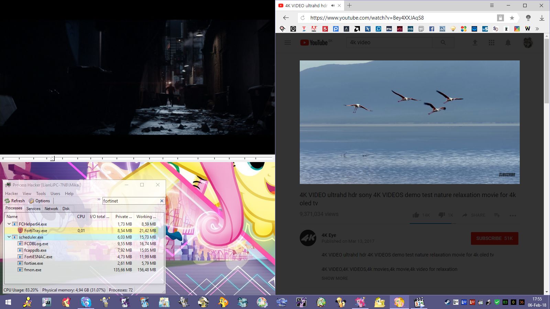Go to the YouTube home logo
550x309 pixels.
tap(314, 43)
